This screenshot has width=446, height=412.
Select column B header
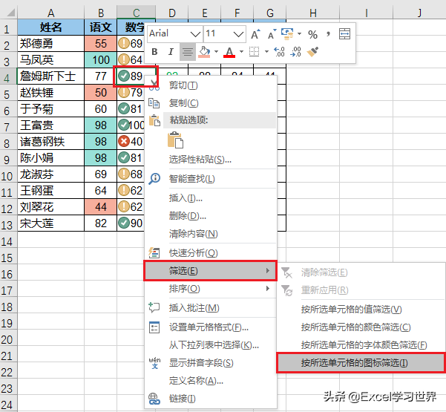[x=101, y=13]
